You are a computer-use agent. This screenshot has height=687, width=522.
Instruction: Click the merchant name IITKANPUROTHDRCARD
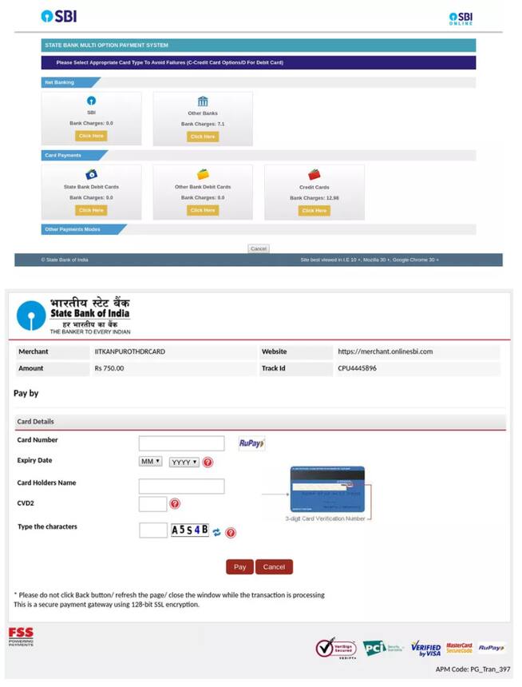[129, 351]
